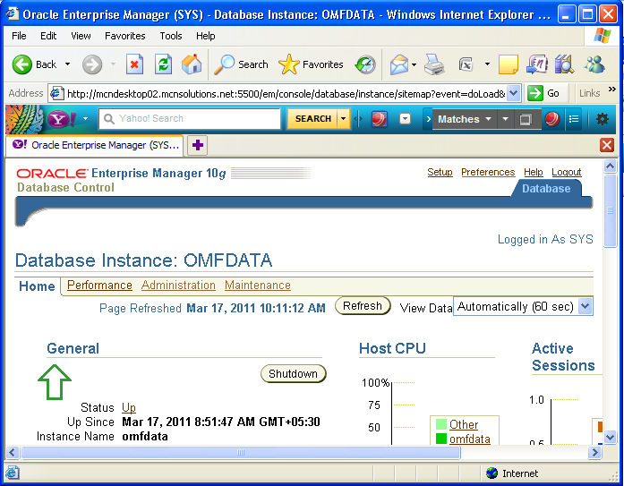Open the SEARCH button dropdown arrow
Image resolution: width=624 pixels, height=486 pixels.
pos(343,119)
